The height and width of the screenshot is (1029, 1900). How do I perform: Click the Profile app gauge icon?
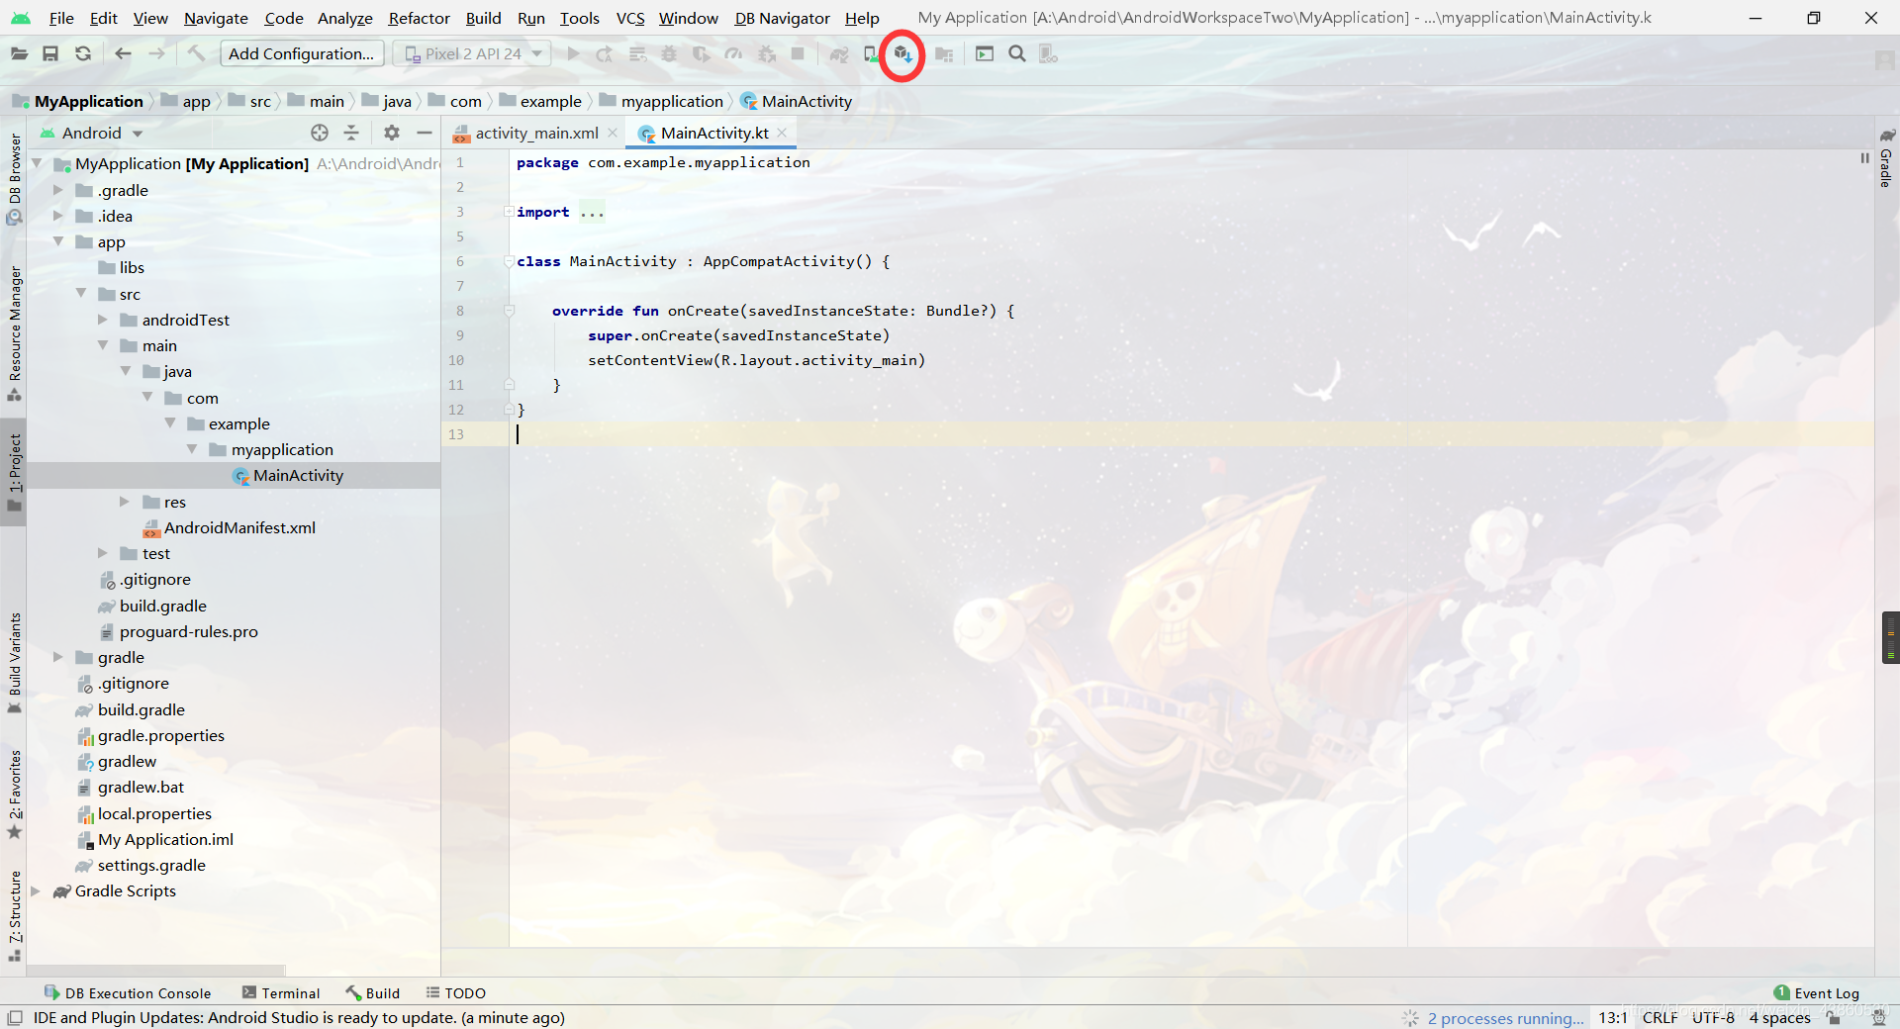[x=733, y=53]
